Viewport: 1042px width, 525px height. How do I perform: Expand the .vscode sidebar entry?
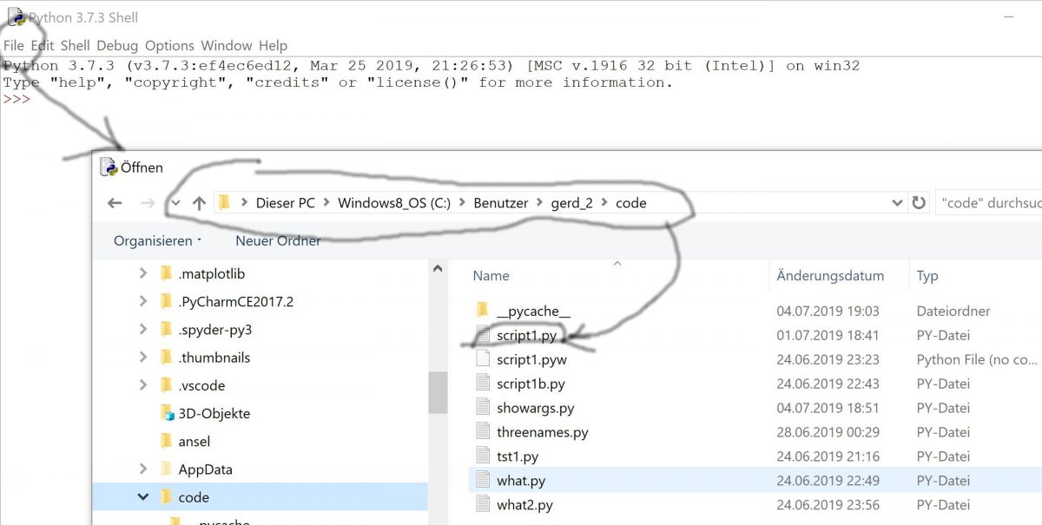tap(142, 385)
